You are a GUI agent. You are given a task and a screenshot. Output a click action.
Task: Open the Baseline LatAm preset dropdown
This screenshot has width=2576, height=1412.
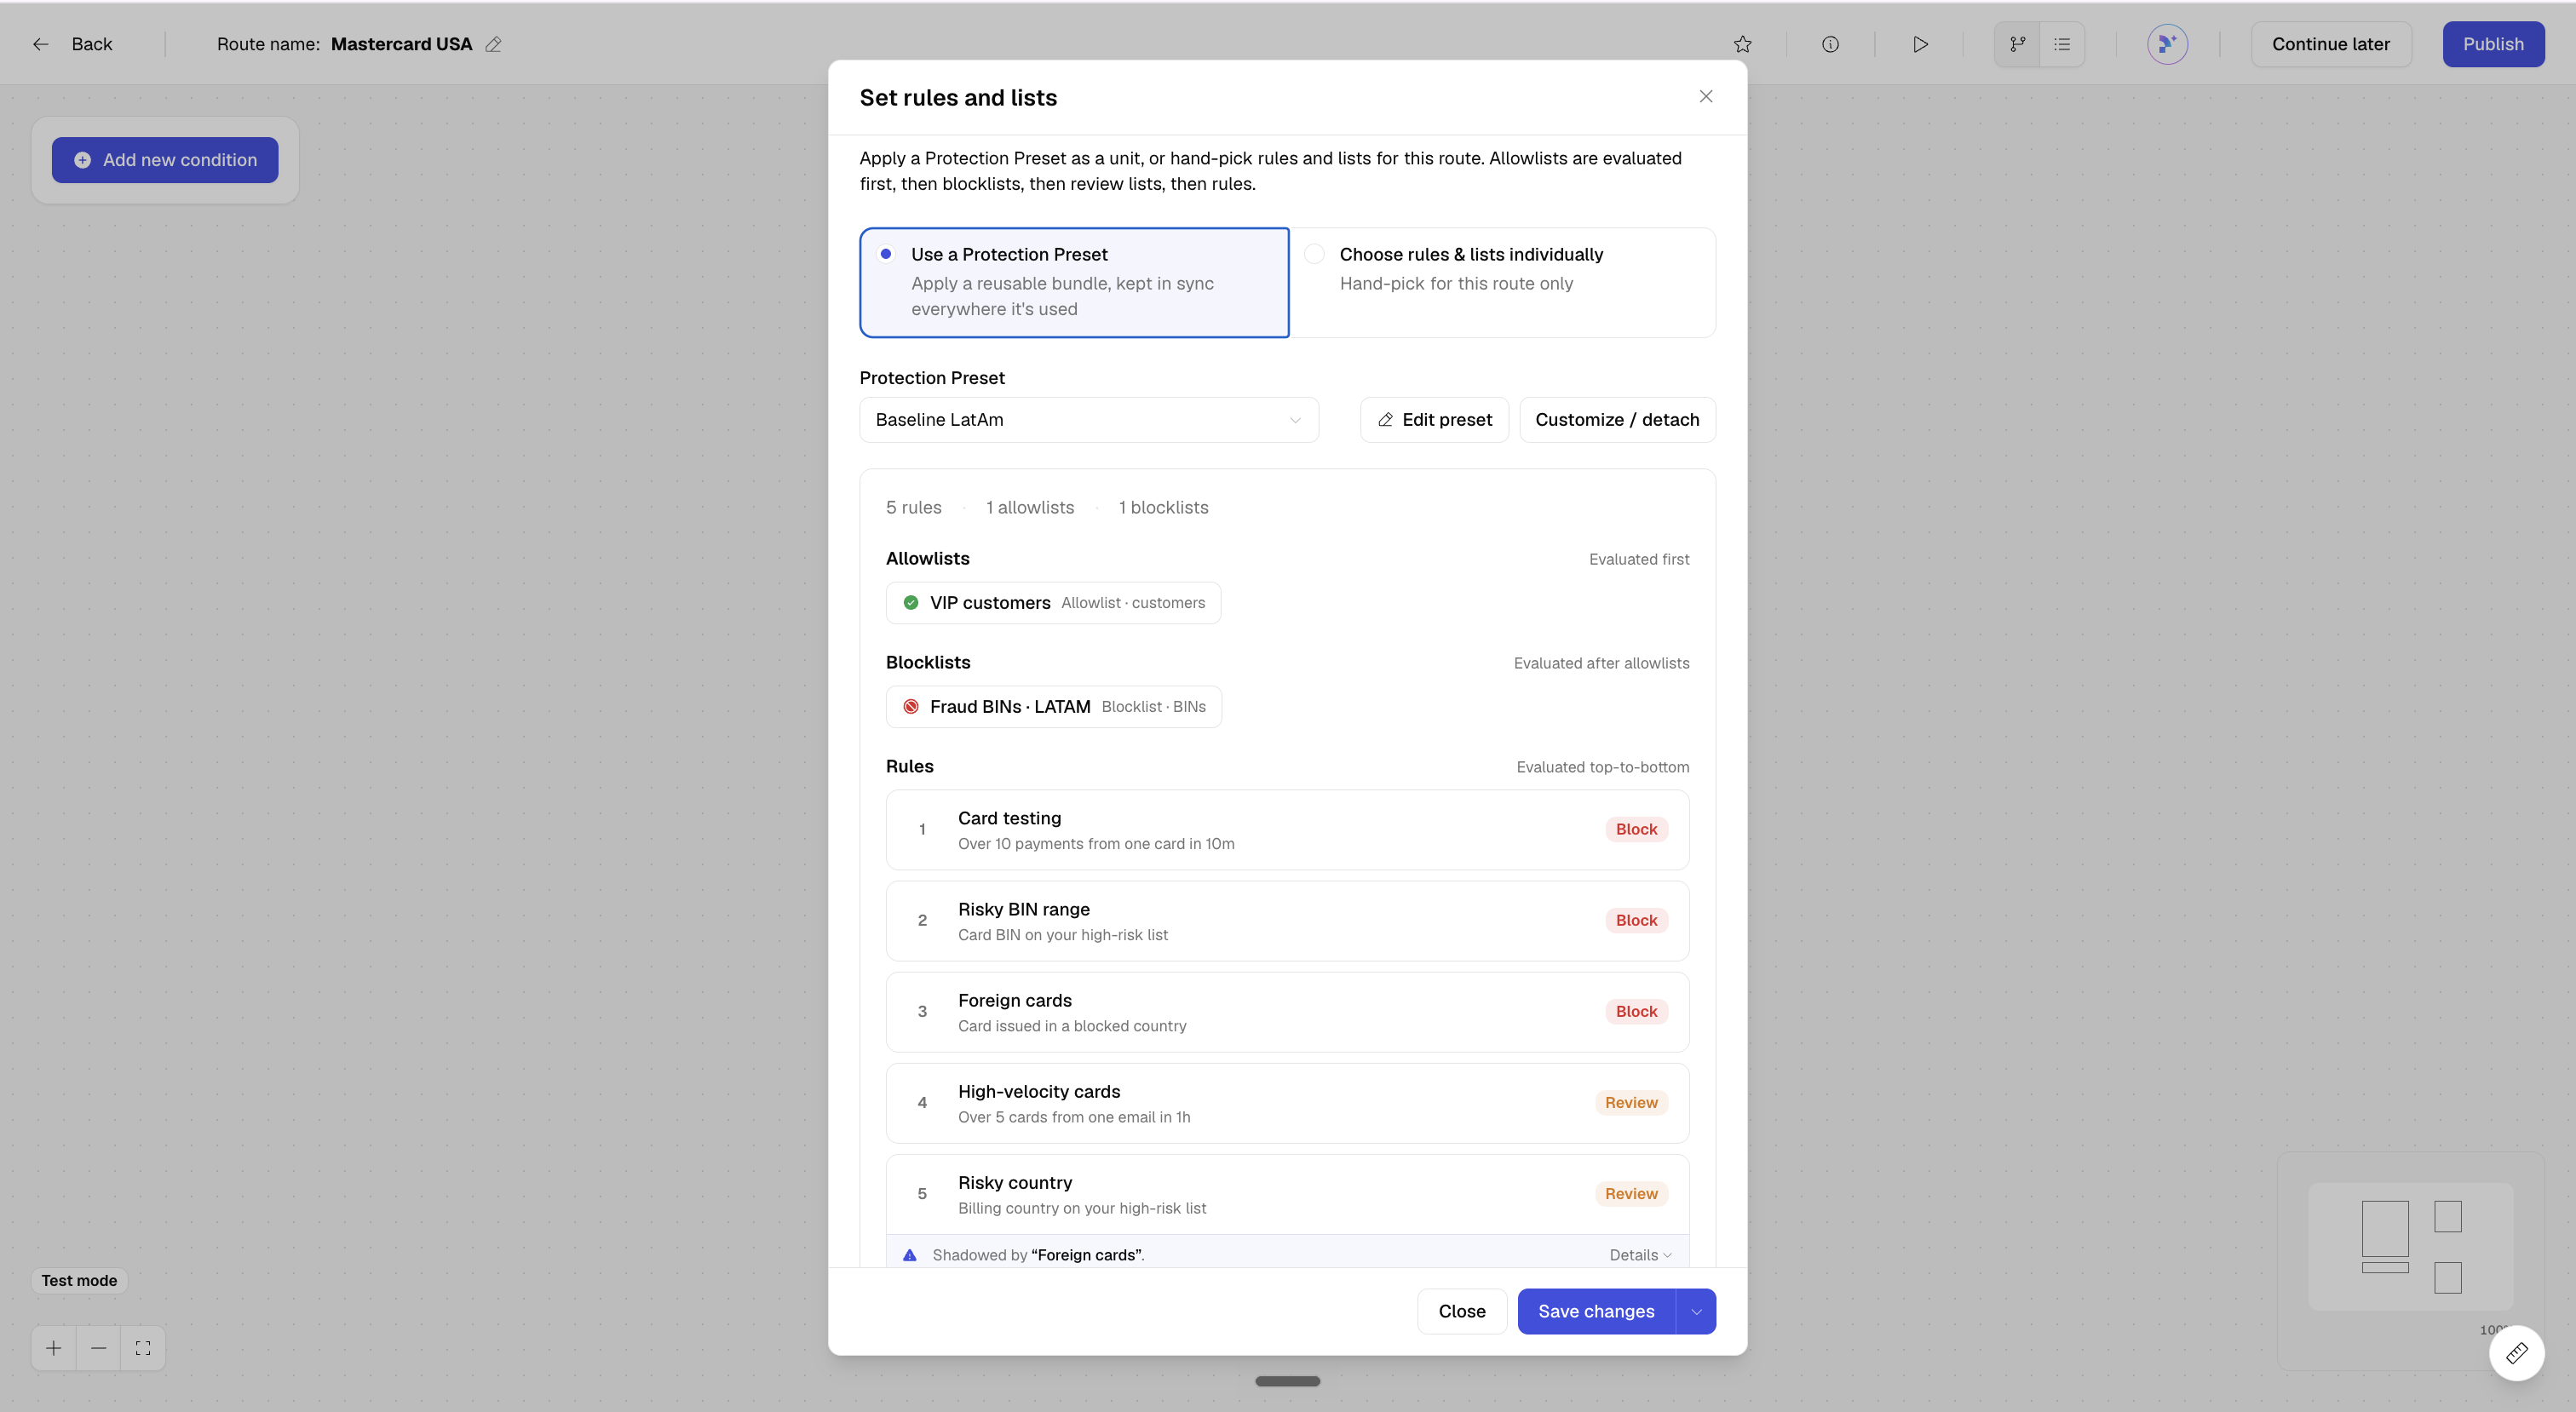[x=1089, y=420]
